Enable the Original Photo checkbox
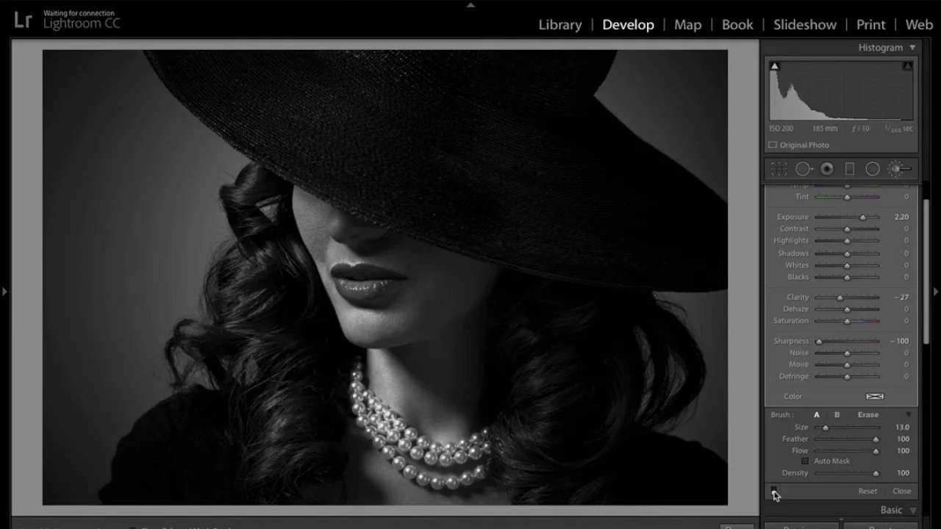The height and width of the screenshot is (529, 941). click(773, 145)
